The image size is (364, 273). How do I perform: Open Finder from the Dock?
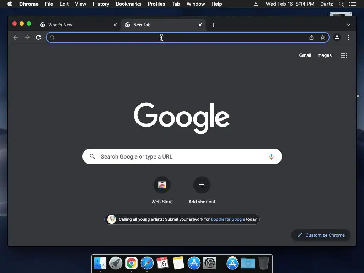[x=100, y=263]
